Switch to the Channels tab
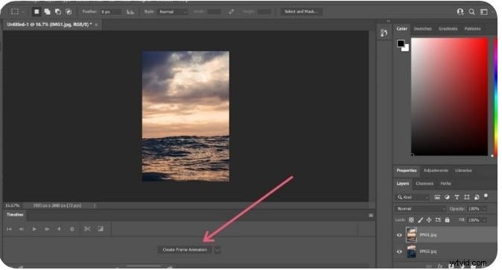502x270 pixels. 425,184
